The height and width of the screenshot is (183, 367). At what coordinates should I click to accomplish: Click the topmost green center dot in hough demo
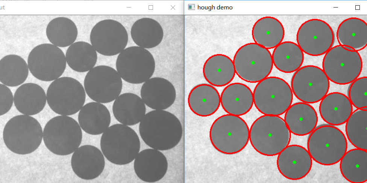click(268, 33)
